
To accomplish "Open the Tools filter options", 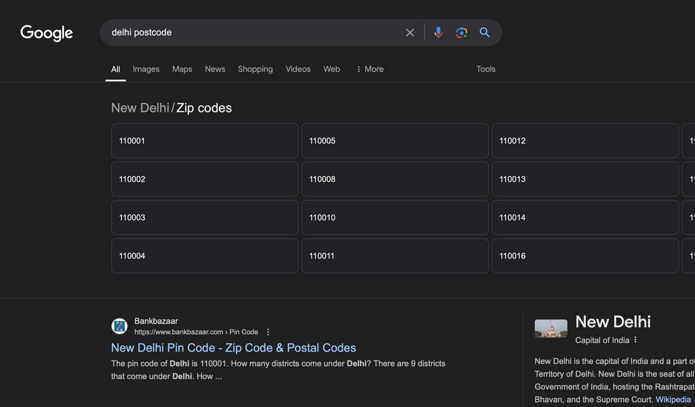I will click(485, 69).
